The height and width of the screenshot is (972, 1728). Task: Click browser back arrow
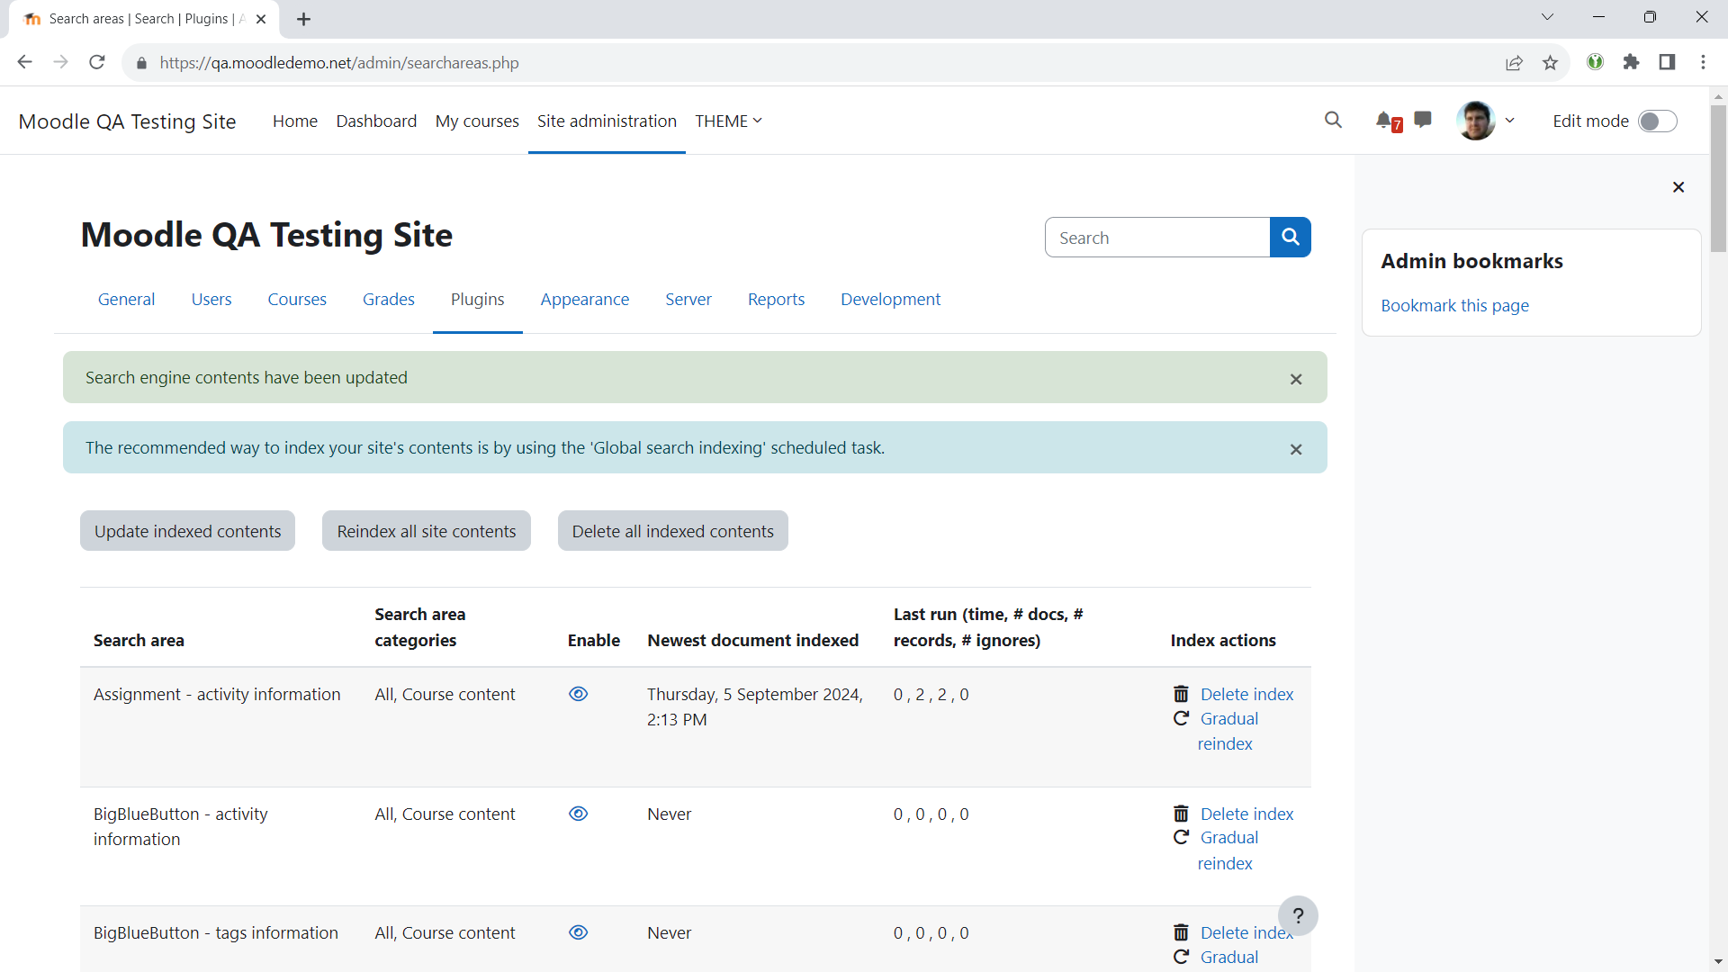click(24, 62)
